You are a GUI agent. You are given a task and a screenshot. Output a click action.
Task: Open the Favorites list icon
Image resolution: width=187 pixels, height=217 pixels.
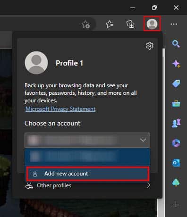110,24
